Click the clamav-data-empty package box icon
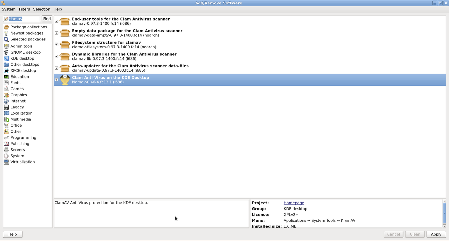The image size is (449, 241). tap(65, 33)
